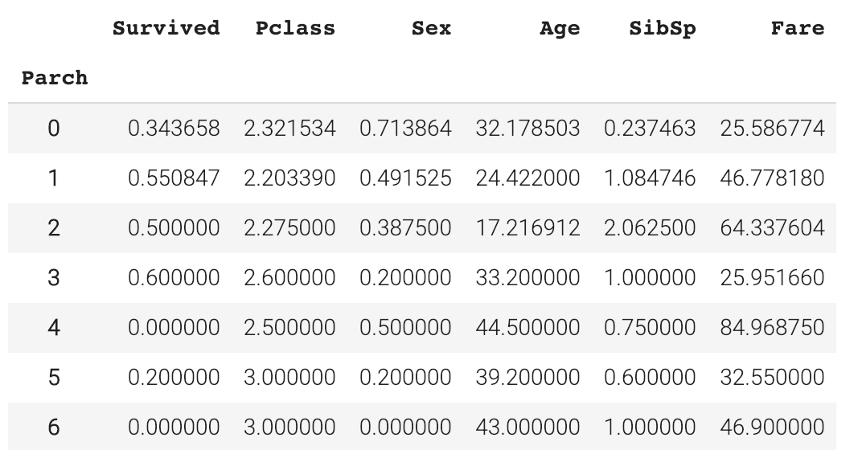Screen dimensions: 862x450
Task: Select the Pclass column header
Action: click(x=295, y=28)
